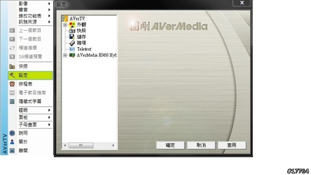This screenshot has height=175, width=311.
Task: Open the 睡眠 submenu arrow
Action: tap(49, 110)
